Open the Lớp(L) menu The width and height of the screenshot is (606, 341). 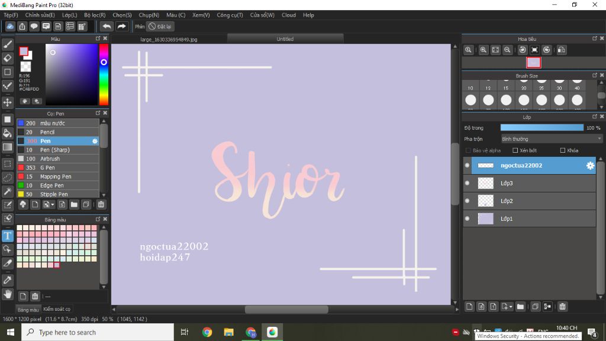coord(70,15)
